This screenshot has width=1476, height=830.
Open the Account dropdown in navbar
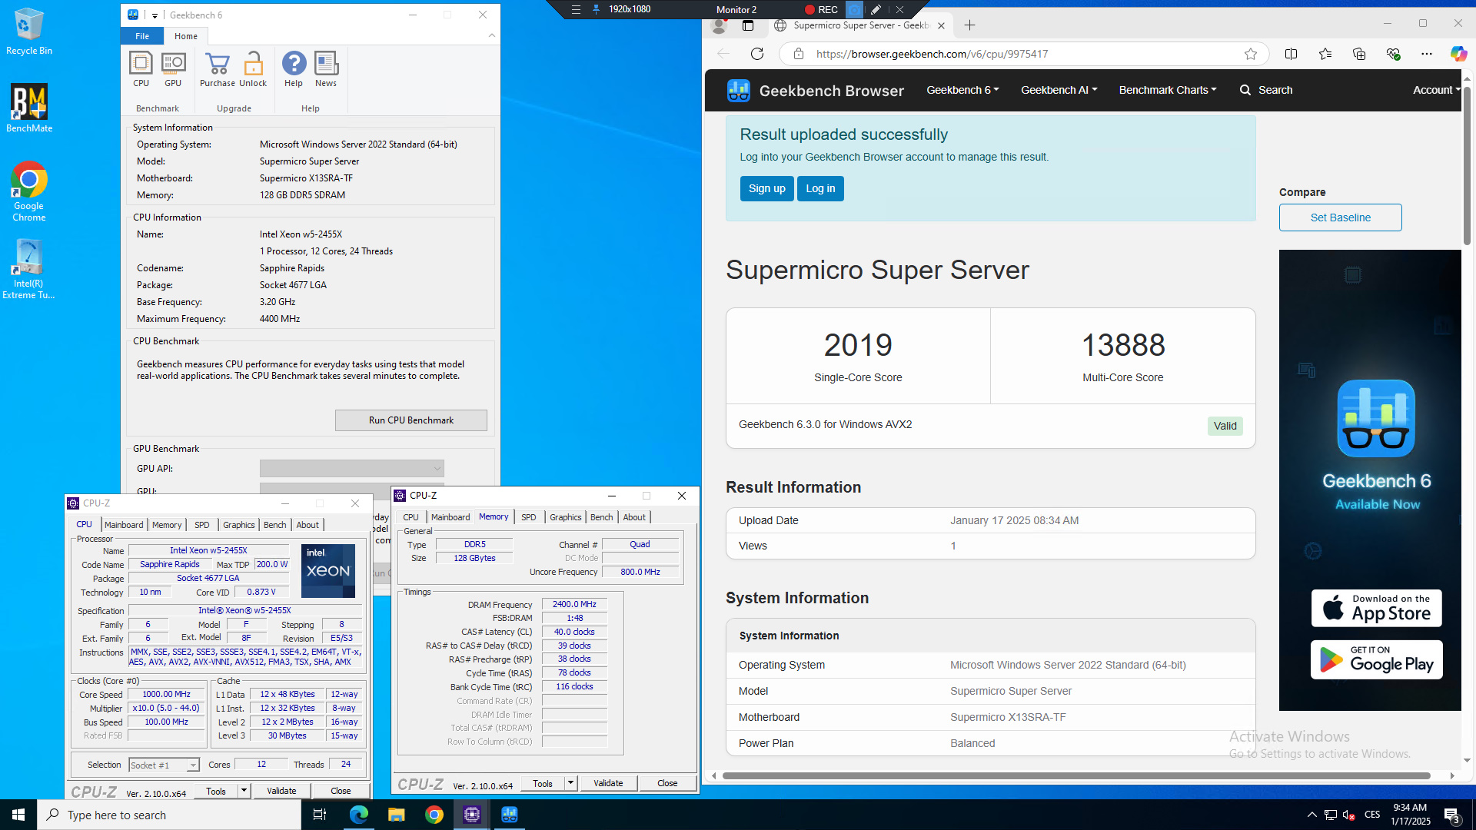pyautogui.click(x=1436, y=90)
